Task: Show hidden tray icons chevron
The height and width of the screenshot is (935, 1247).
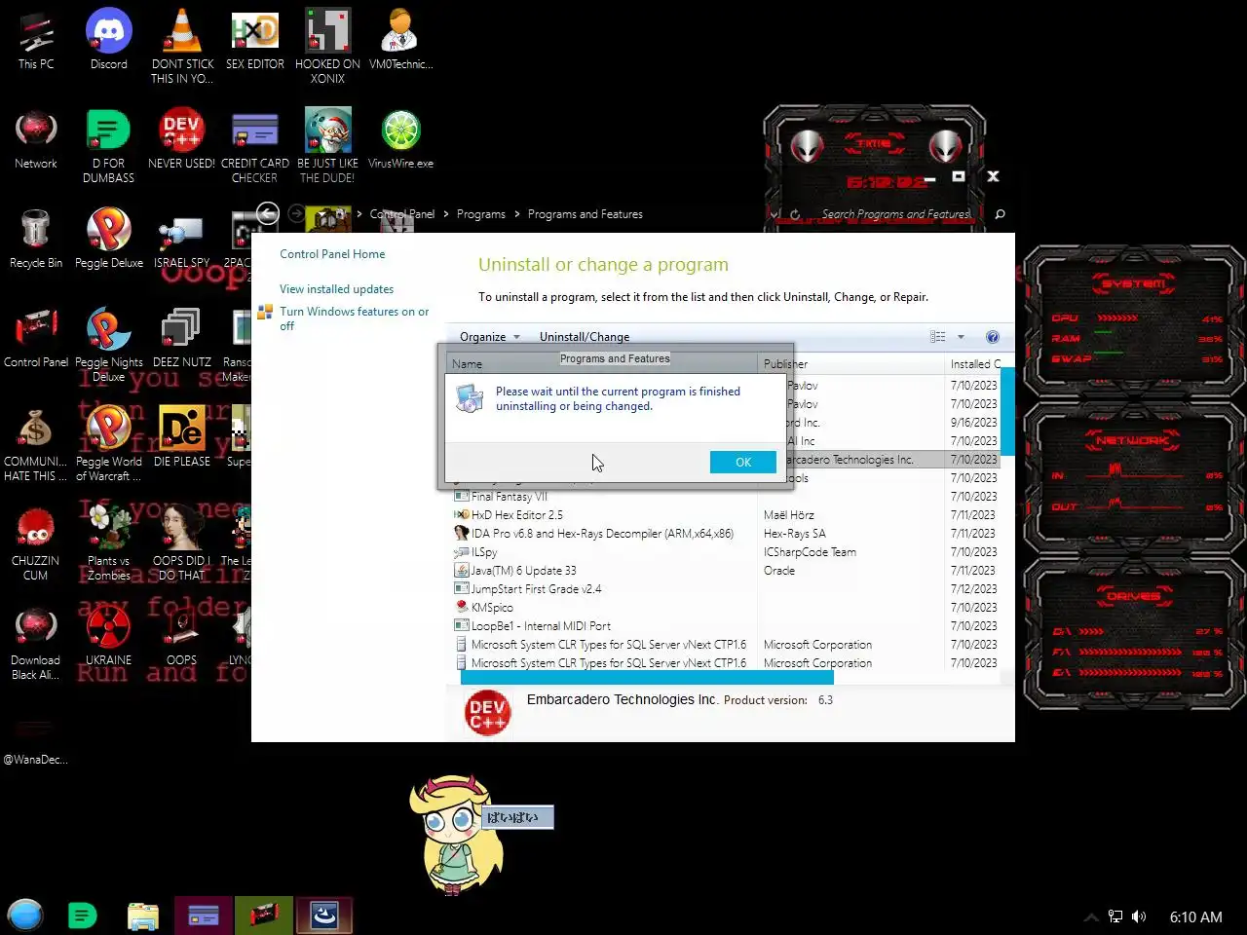Action: point(1091,916)
